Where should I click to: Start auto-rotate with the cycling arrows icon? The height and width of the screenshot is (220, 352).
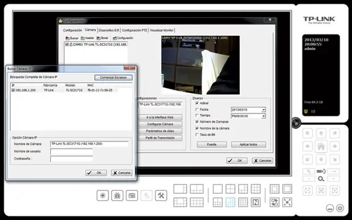point(275,202)
